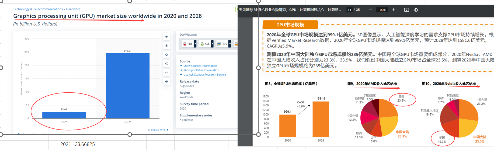Image resolution: width=494 pixels, height=150 pixels.
Task: Click the 'August 2021' release date text
Action: (188, 86)
